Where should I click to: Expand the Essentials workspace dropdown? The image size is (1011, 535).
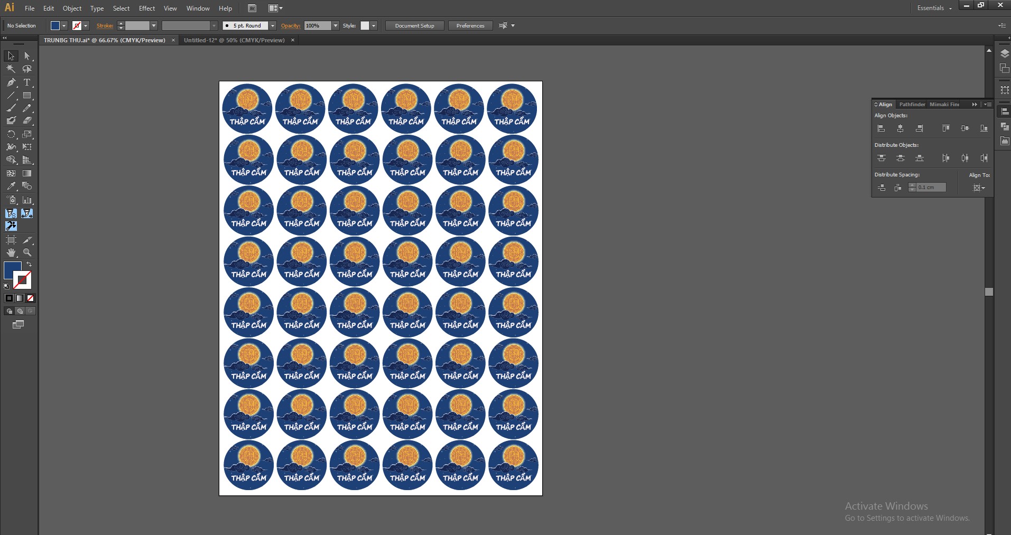[934, 8]
